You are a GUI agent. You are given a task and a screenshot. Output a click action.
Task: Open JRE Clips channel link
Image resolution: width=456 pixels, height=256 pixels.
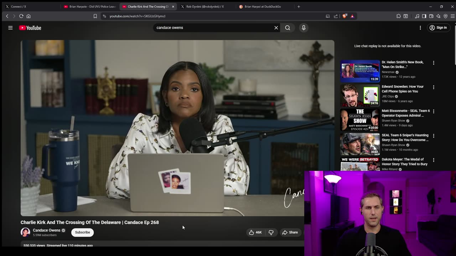click(x=388, y=96)
